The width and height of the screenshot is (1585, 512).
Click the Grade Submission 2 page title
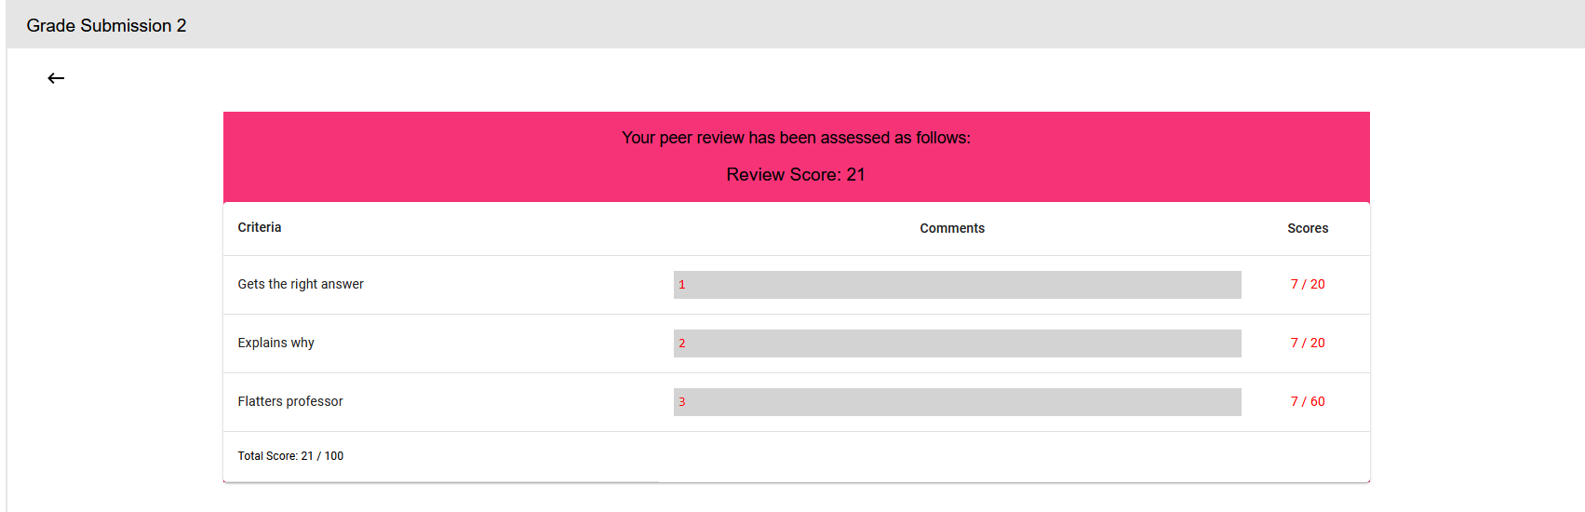point(106,25)
